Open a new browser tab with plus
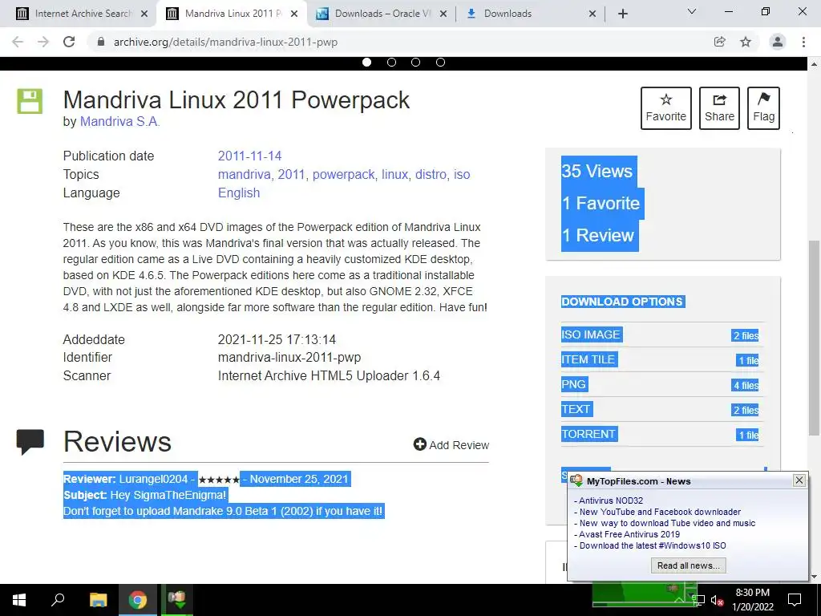This screenshot has height=616, width=821. [x=622, y=14]
